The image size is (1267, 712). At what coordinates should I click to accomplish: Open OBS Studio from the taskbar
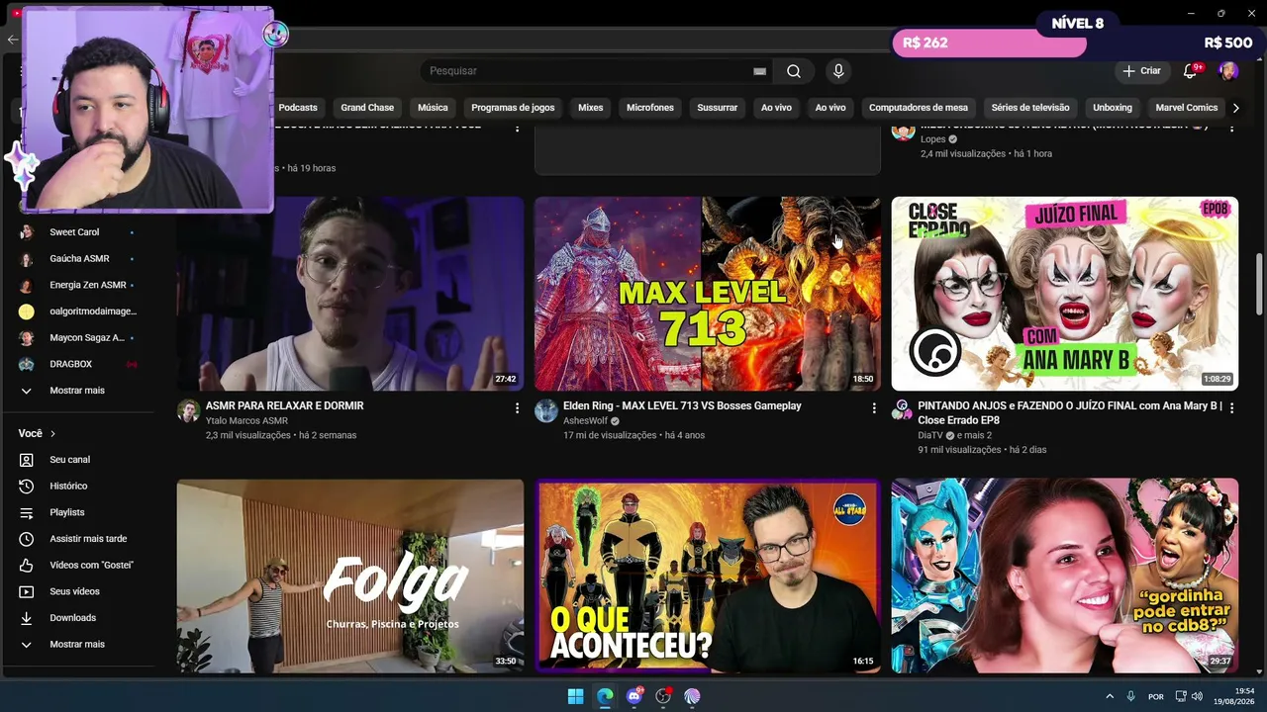[663, 696]
